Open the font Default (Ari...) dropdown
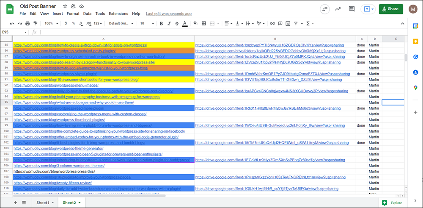The height and width of the screenshot is (208, 423). (x=121, y=23)
